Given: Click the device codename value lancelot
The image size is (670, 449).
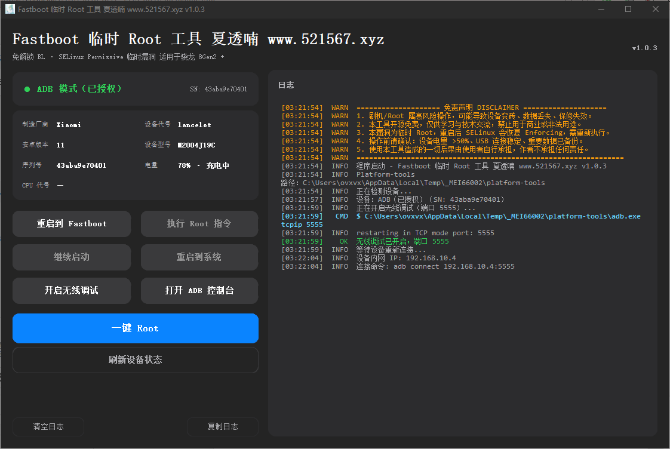Looking at the screenshot, I should [195, 125].
